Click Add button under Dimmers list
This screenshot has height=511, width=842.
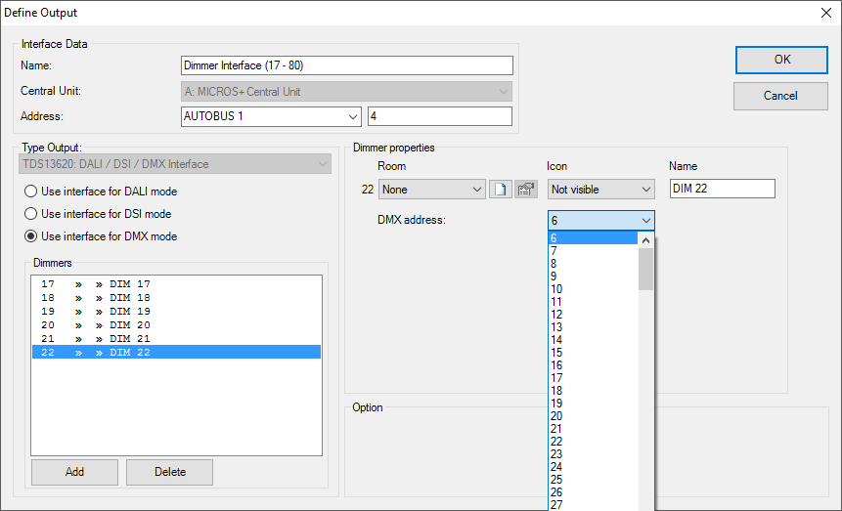(x=74, y=472)
